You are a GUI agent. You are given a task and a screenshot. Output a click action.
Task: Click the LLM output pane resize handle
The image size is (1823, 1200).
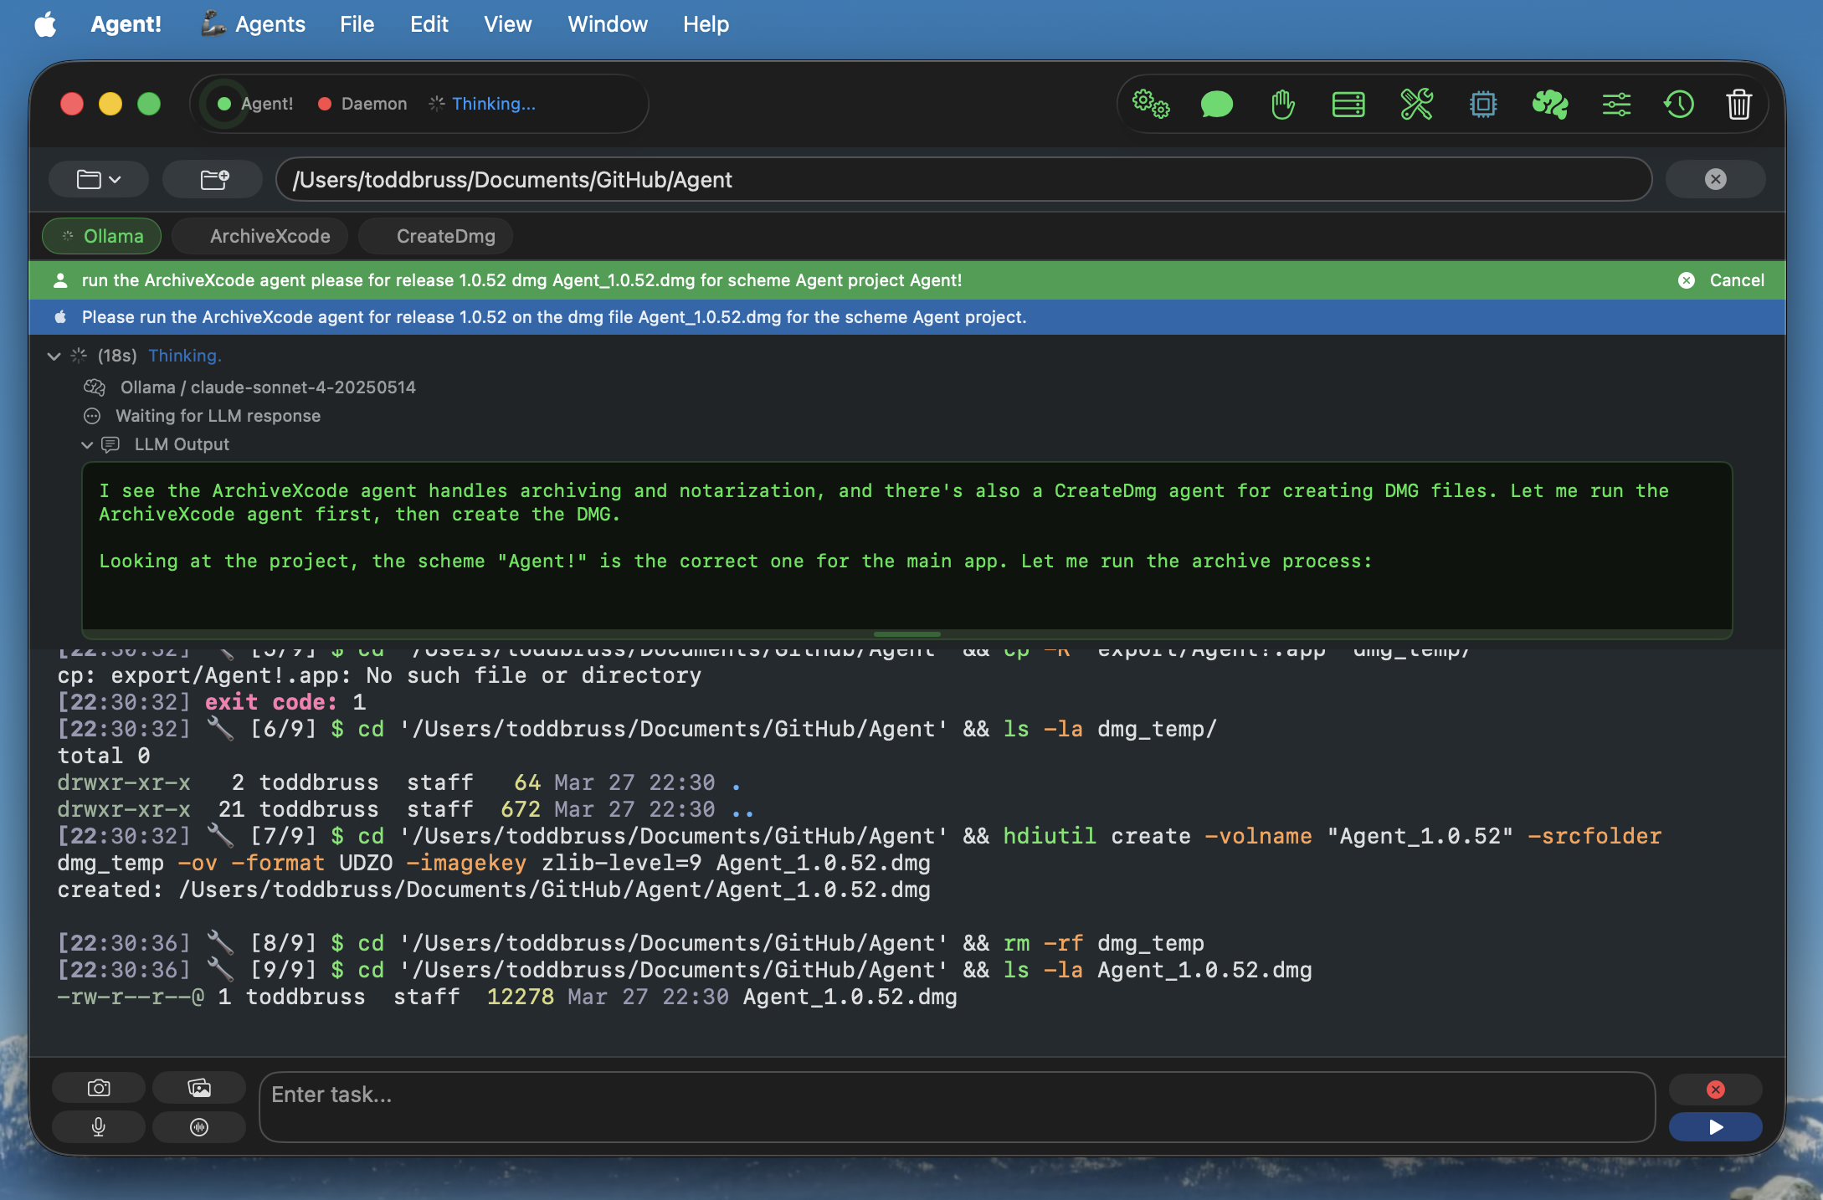pyautogui.click(x=906, y=634)
